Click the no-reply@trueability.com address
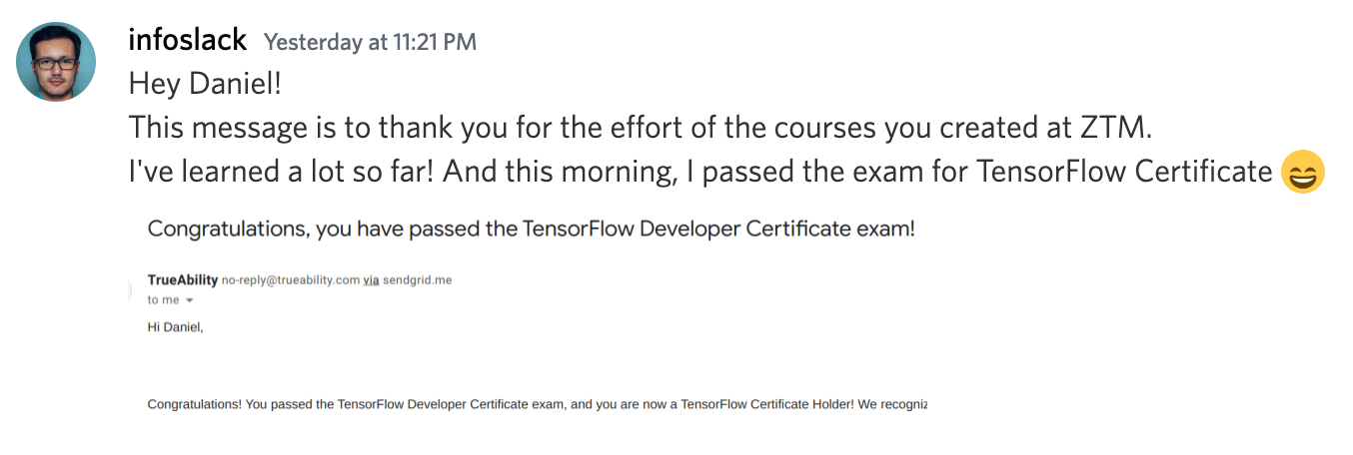The width and height of the screenshot is (1353, 455). (x=291, y=280)
